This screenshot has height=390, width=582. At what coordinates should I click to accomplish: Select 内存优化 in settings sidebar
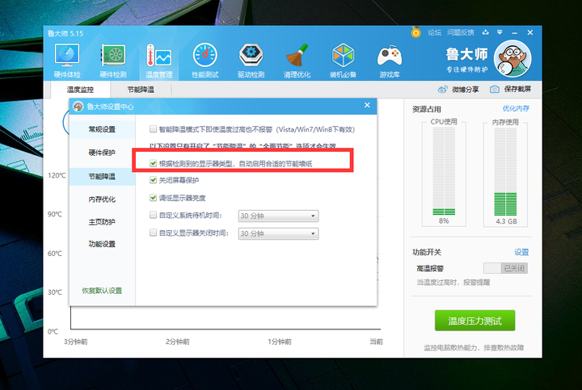point(102,199)
